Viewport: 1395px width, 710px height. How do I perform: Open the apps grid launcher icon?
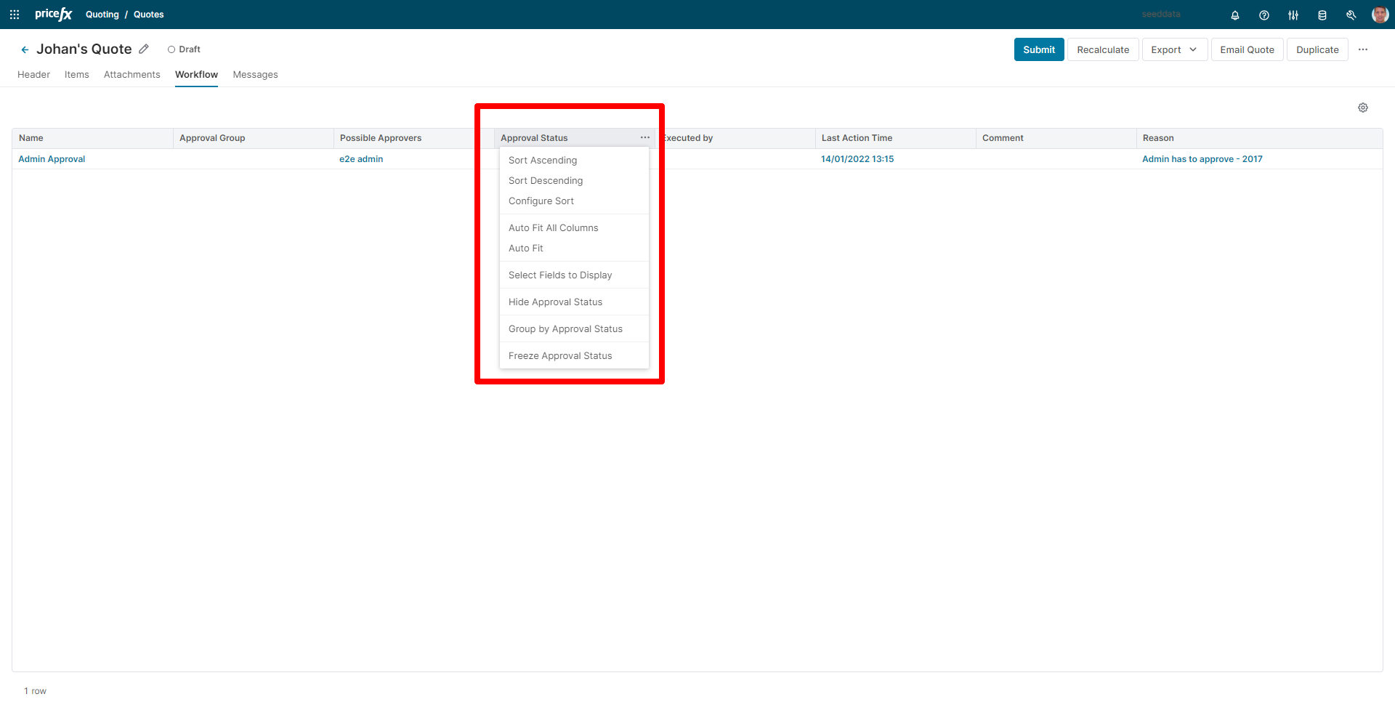point(15,15)
